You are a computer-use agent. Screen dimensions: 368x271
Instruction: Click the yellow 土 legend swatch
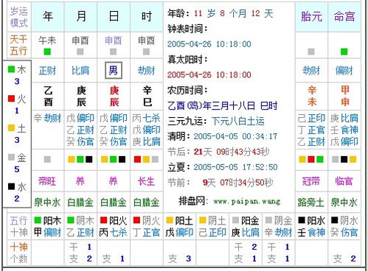point(11,127)
